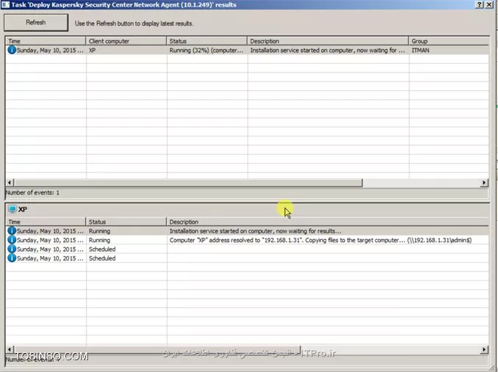The height and width of the screenshot is (372, 498).
Task: Sort by Group column header
Action: coord(449,41)
